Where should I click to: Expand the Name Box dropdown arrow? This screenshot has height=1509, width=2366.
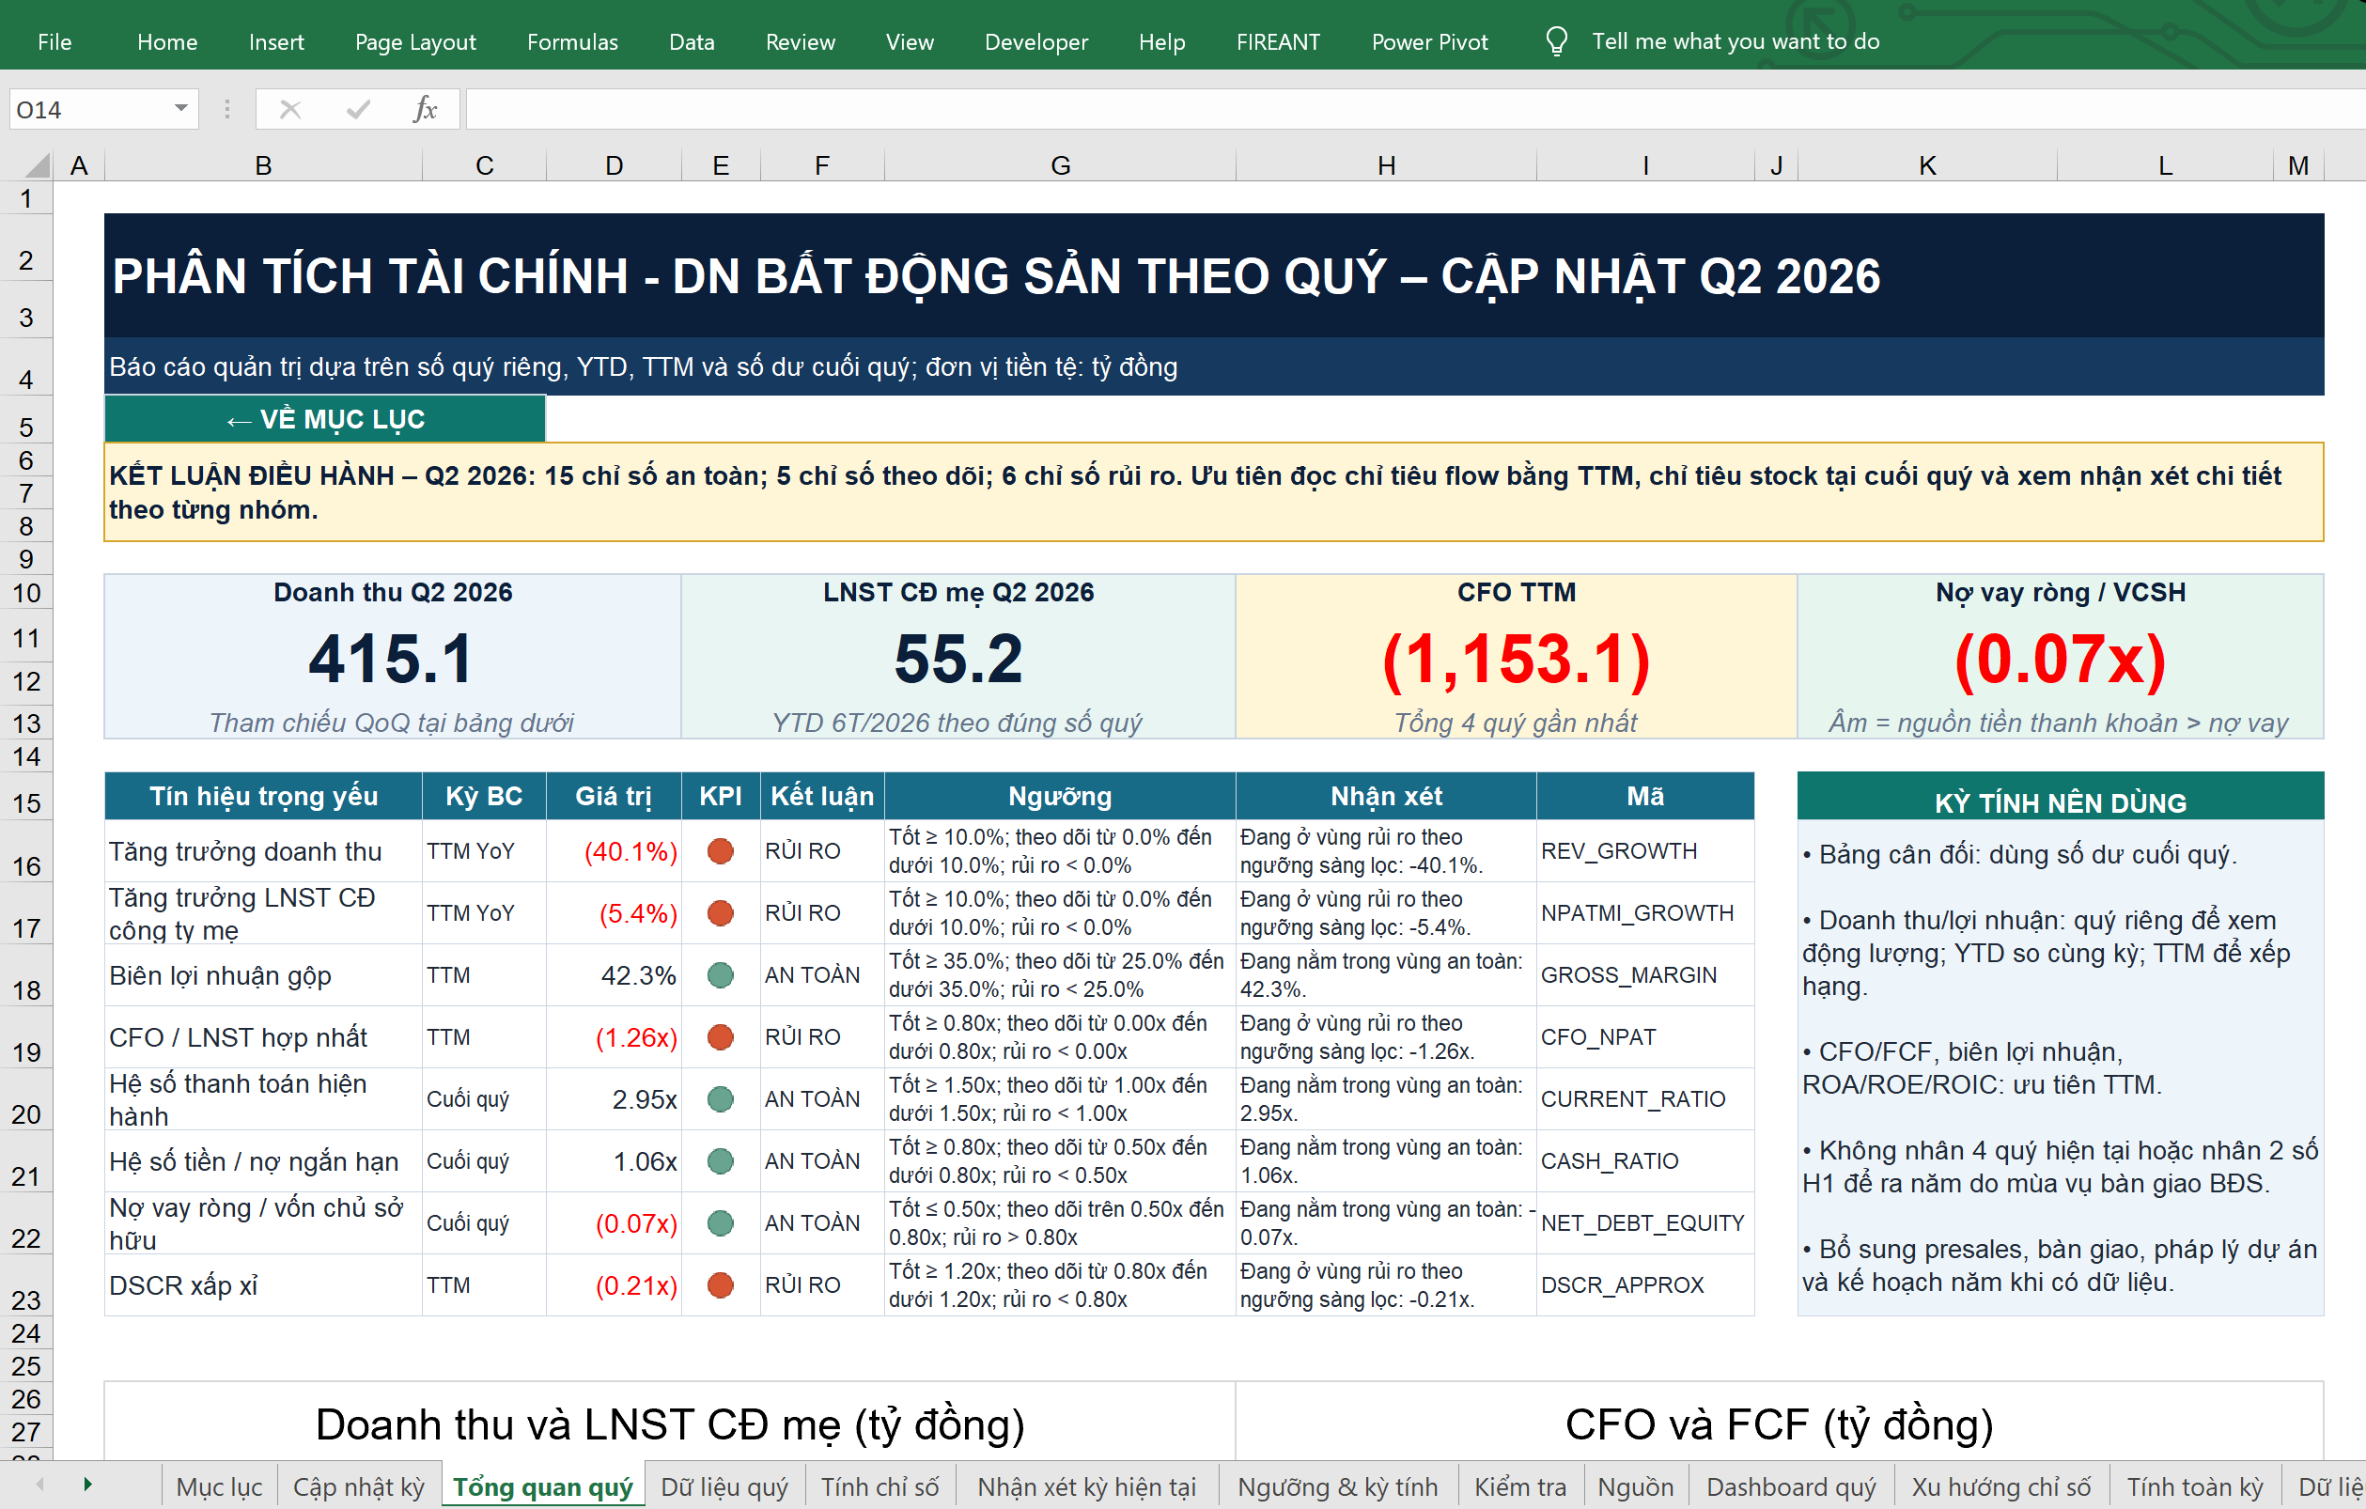tap(180, 108)
